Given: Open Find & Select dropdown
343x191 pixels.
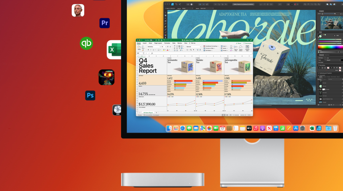Looking at the screenshot, I should [240, 48].
